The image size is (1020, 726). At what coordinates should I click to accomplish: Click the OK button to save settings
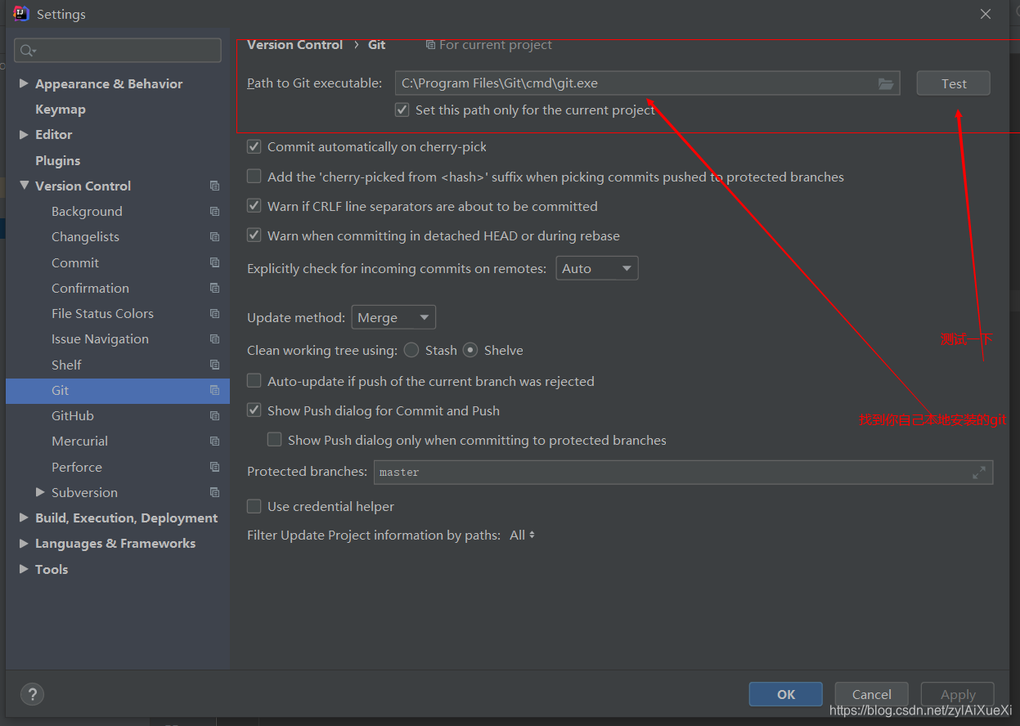pyautogui.click(x=784, y=693)
